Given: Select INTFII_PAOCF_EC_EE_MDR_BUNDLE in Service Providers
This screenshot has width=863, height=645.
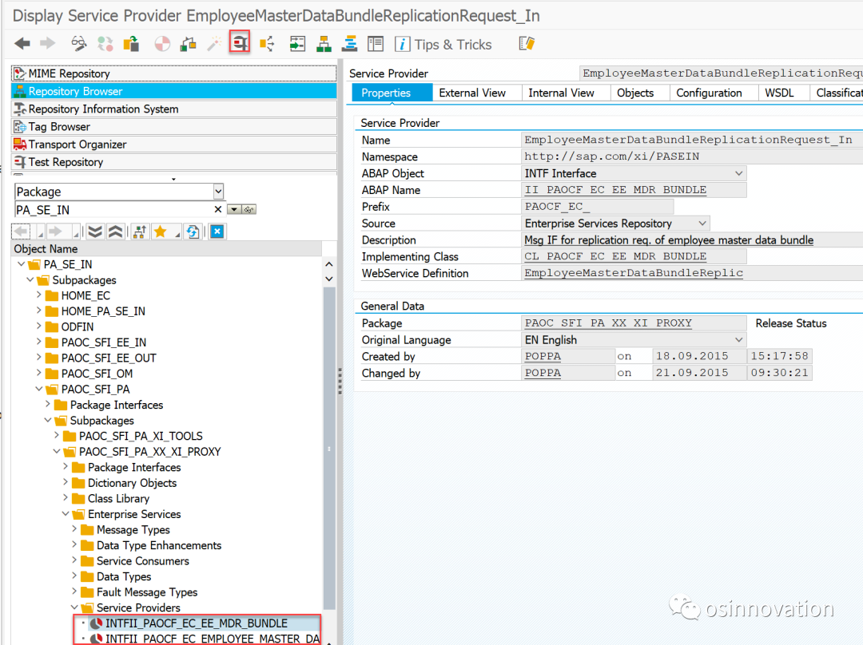Looking at the screenshot, I should pos(196,623).
